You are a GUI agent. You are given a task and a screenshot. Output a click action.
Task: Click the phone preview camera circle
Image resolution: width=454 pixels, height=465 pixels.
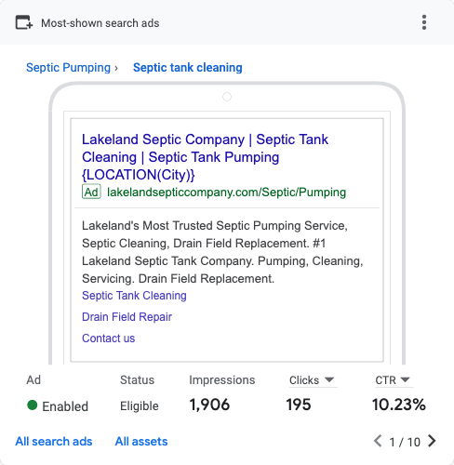tap(227, 97)
